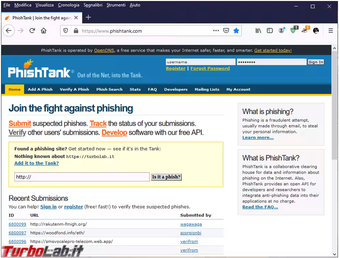Open tracking protection shield icon in address bar
Viewport: 339px width, 258px height.
(x=66, y=31)
